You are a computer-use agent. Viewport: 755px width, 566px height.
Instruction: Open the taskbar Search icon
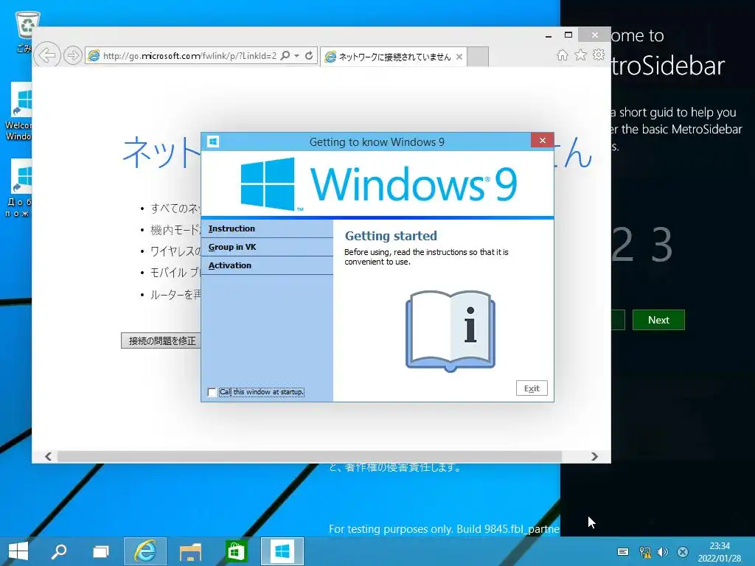click(59, 551)
